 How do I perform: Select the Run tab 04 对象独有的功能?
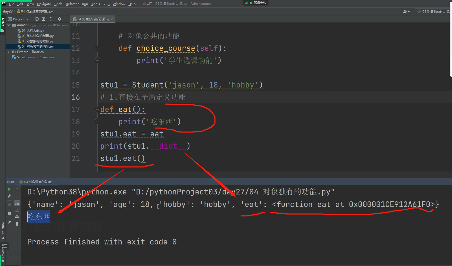coord(35,182)
